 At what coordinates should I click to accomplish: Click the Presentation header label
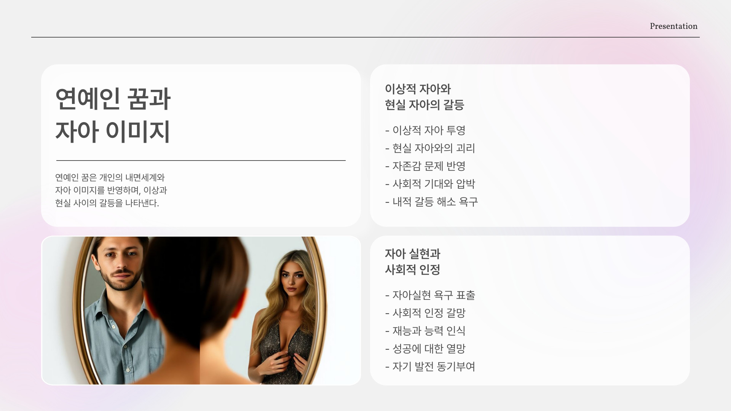(x=673, y=26)
